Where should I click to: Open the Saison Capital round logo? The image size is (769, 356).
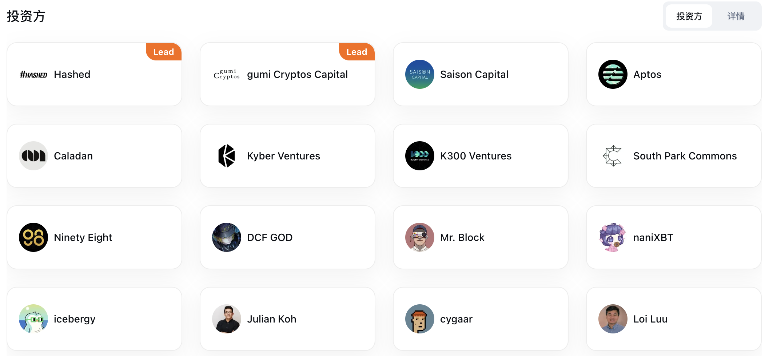coord(420,74)
